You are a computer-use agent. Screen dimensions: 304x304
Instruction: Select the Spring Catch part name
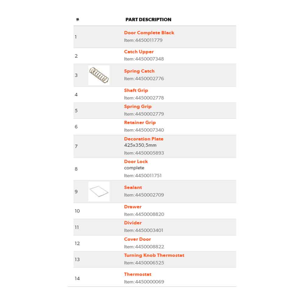point(139,71)
